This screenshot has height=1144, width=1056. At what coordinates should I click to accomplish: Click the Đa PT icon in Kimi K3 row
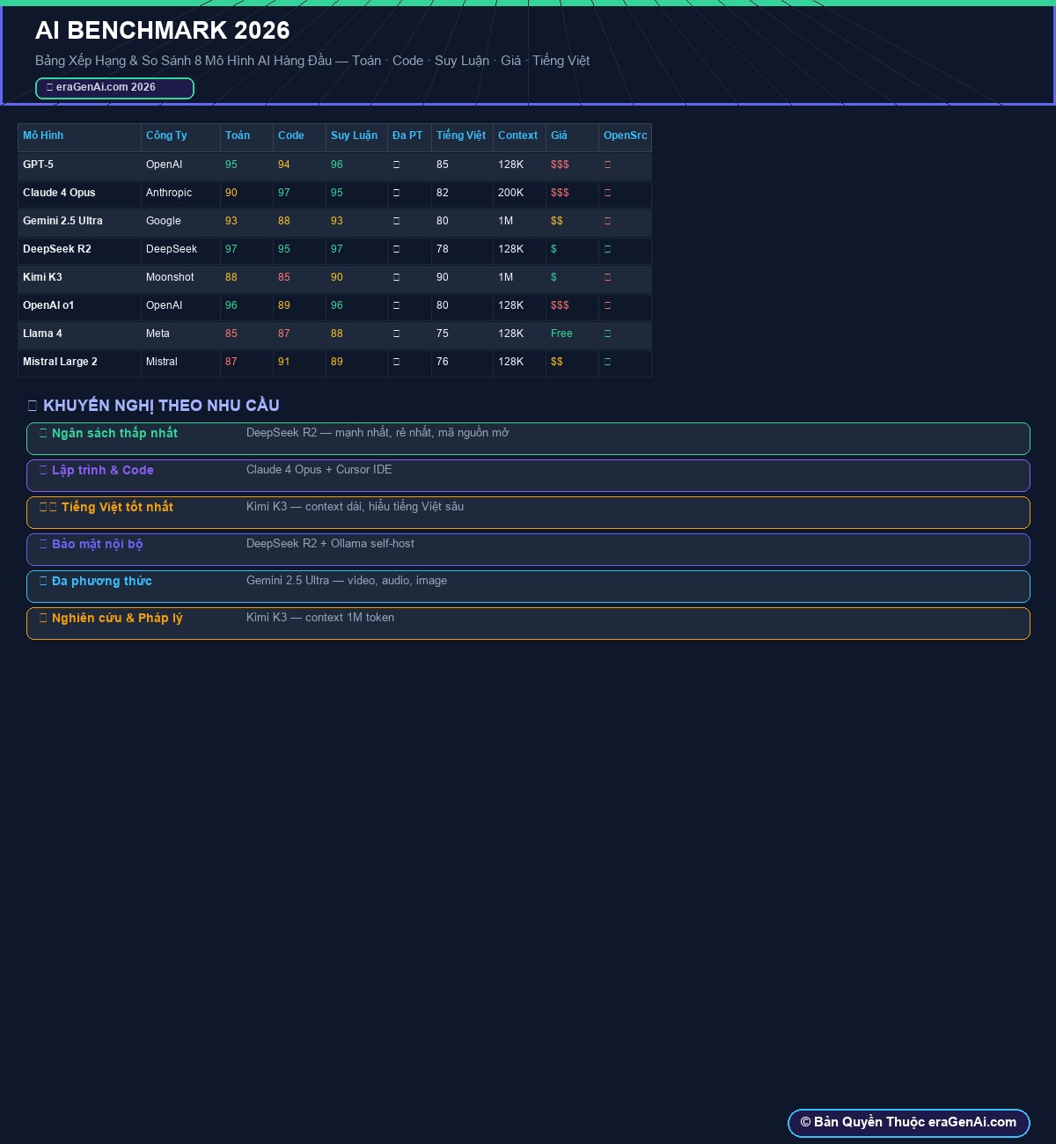pos(396,277)
